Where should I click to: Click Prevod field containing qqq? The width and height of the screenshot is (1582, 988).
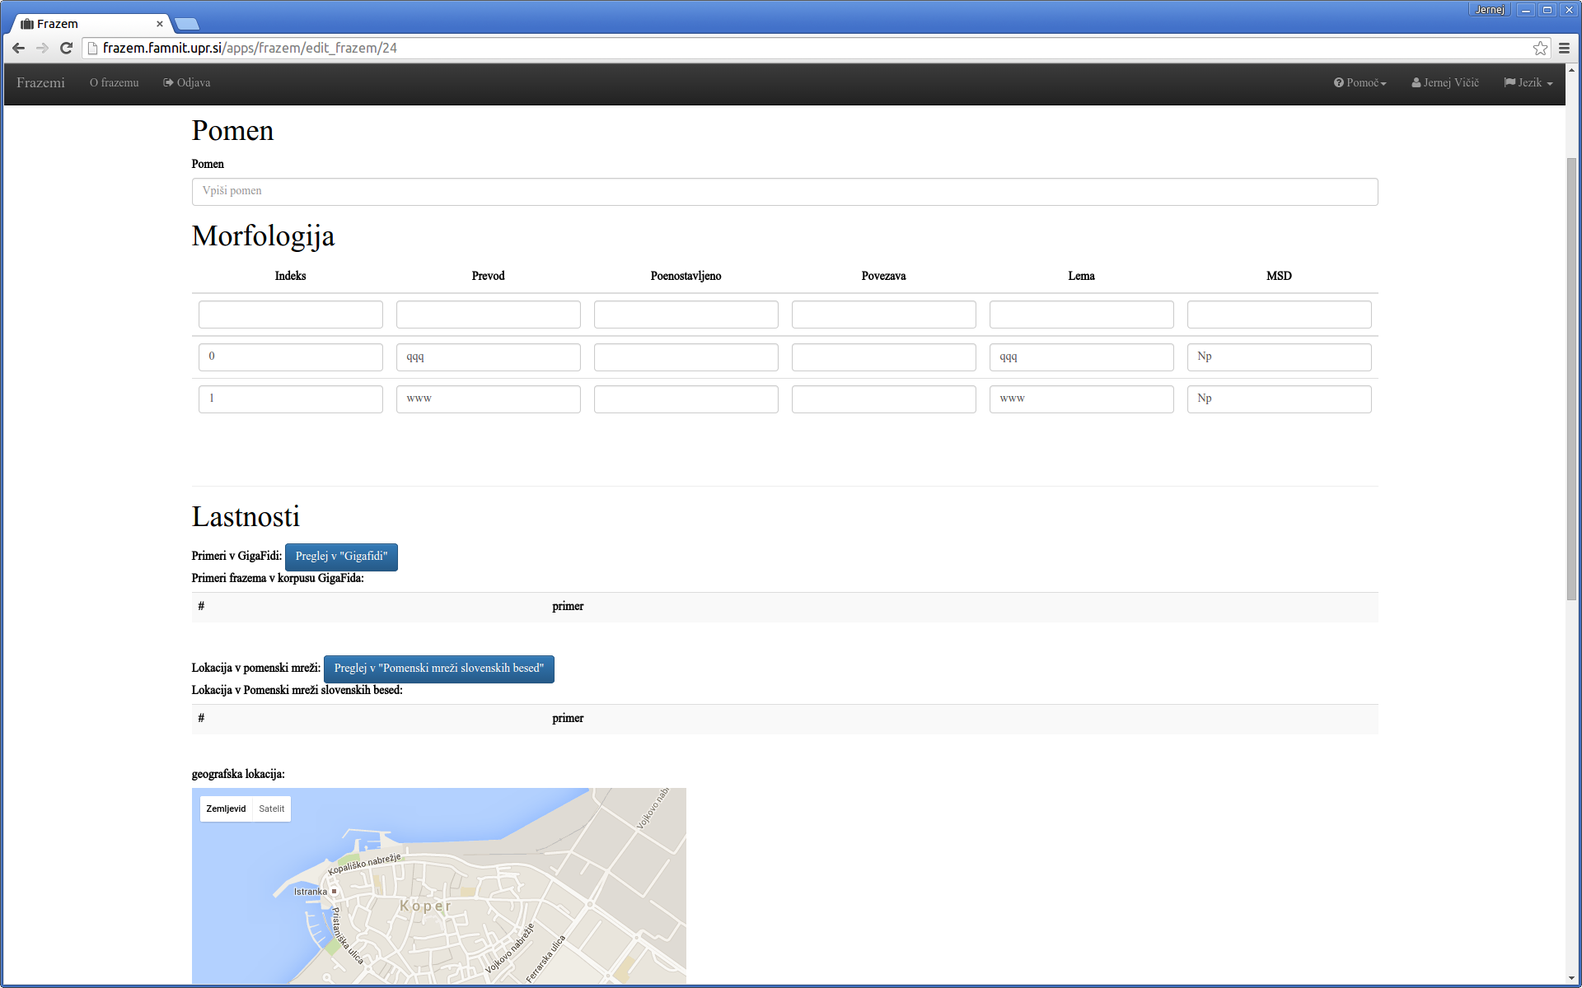pyautogui.click(x=488, y=357)
